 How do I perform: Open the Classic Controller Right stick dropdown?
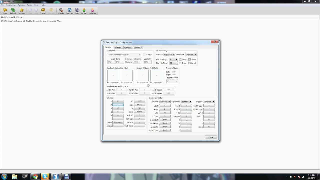[x=186, y=102]
